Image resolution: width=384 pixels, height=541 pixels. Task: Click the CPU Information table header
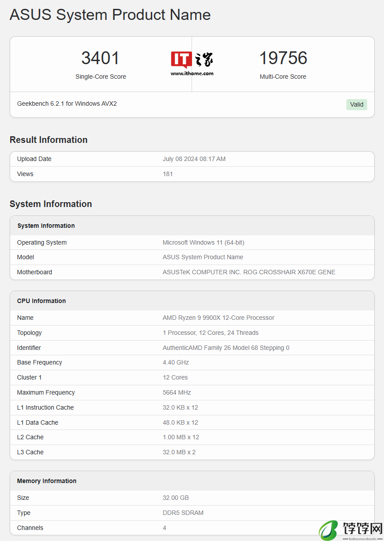[192, 301]
